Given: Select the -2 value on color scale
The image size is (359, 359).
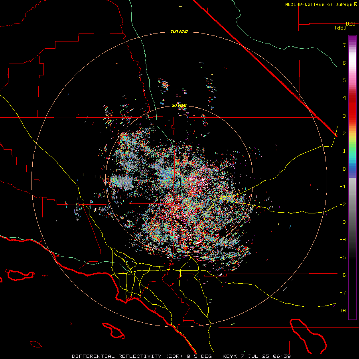Looking at the screenshot, I should click(343, 204).
